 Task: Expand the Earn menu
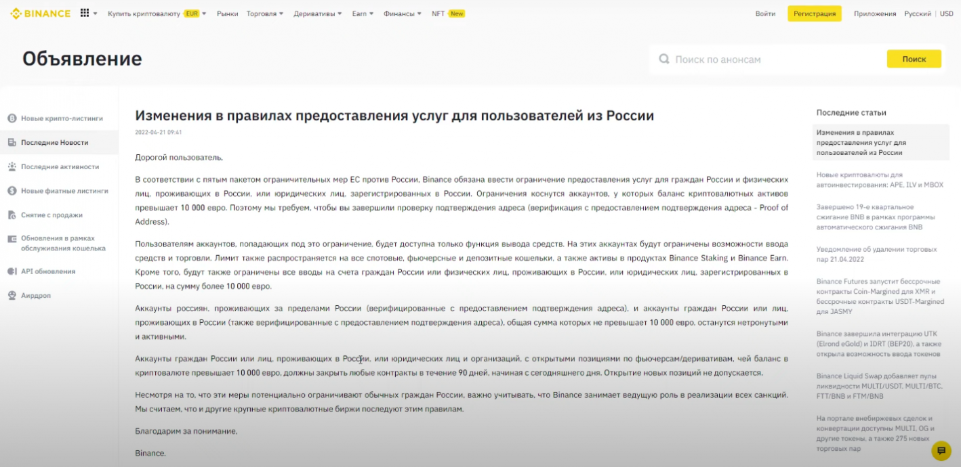point(363,14)
